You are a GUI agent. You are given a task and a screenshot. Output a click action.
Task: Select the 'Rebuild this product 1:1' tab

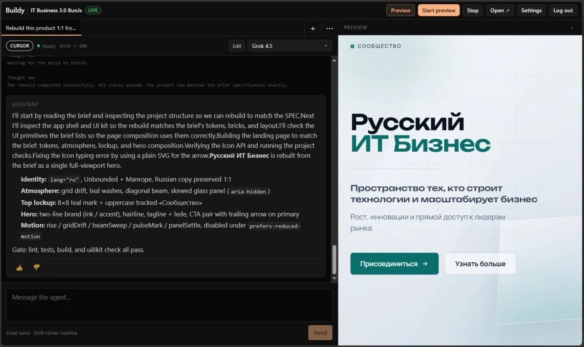tap(41, 28)
